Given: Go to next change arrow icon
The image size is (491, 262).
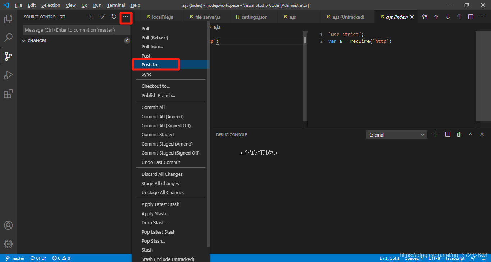Looking at the screenshot, I should click(448, 17).
